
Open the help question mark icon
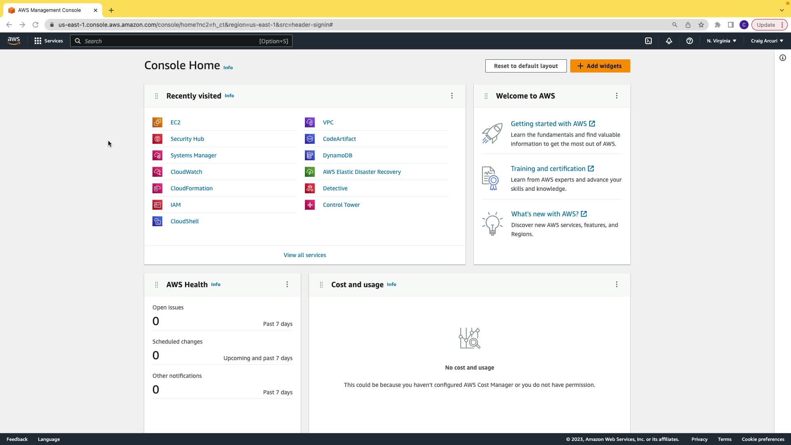click(690, 41)
